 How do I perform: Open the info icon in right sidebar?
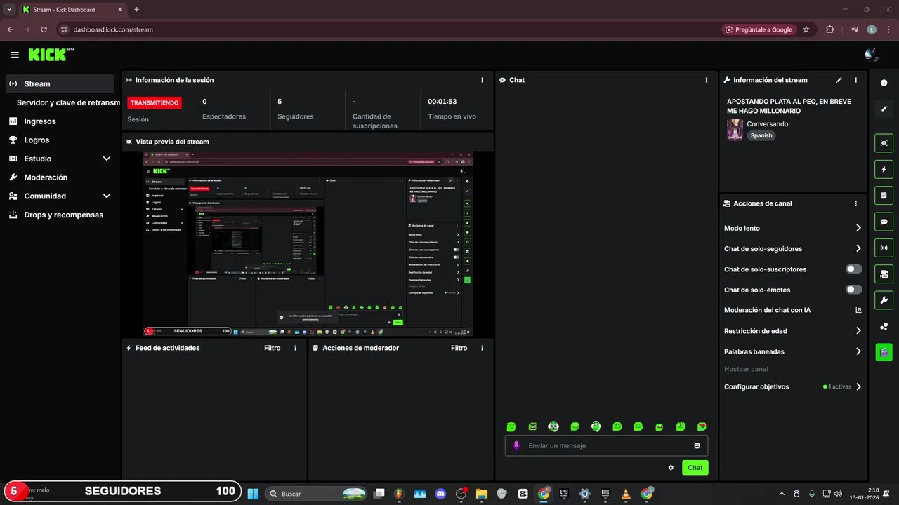tap(884, 83)
